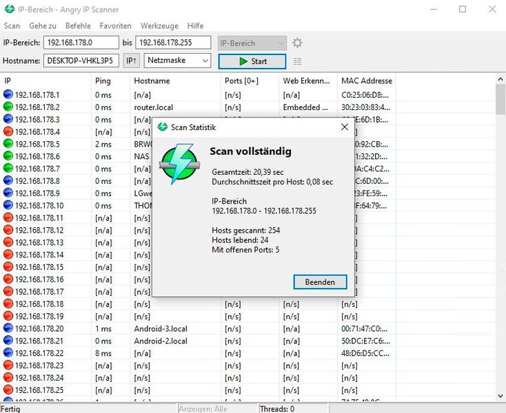Click the Start scan button

coord(252,61)
